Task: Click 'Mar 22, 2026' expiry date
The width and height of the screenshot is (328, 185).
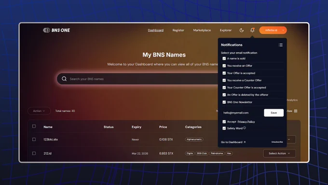Action: [x=140, y=154]
